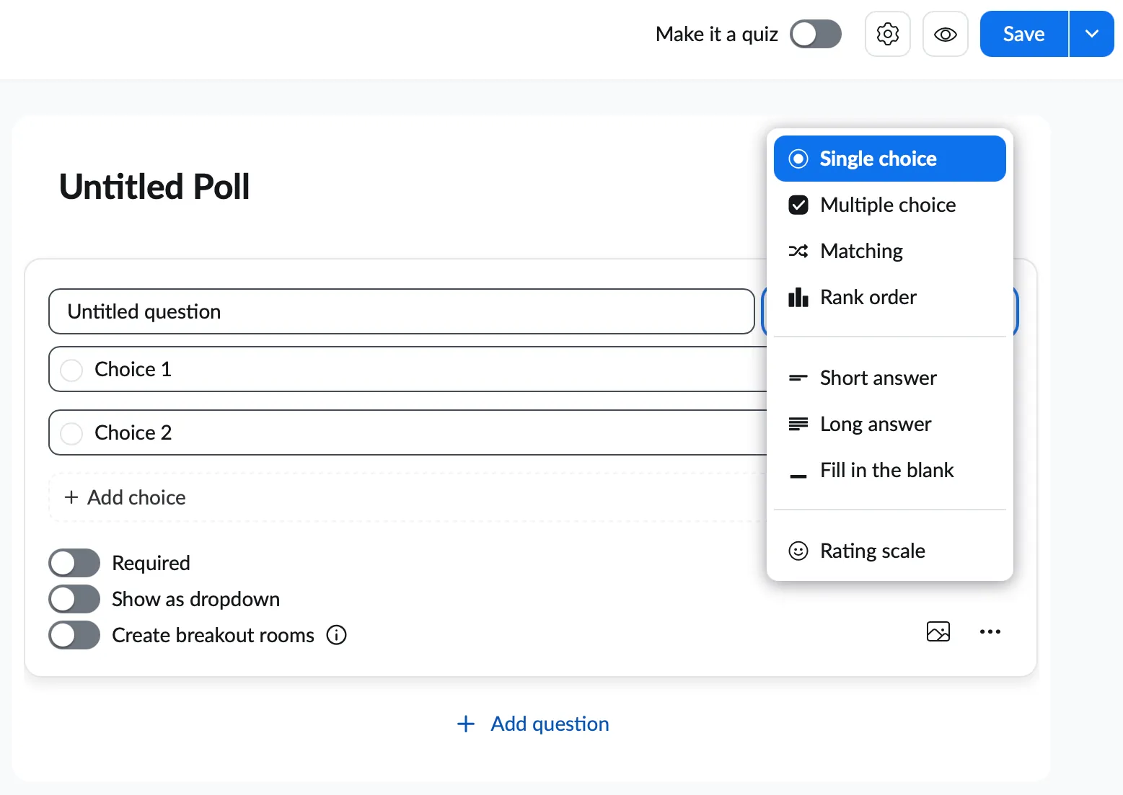Select the Rating scale smiley icon
The width and height of the screenshot is (1123, 795).
[x=798, y=551]
